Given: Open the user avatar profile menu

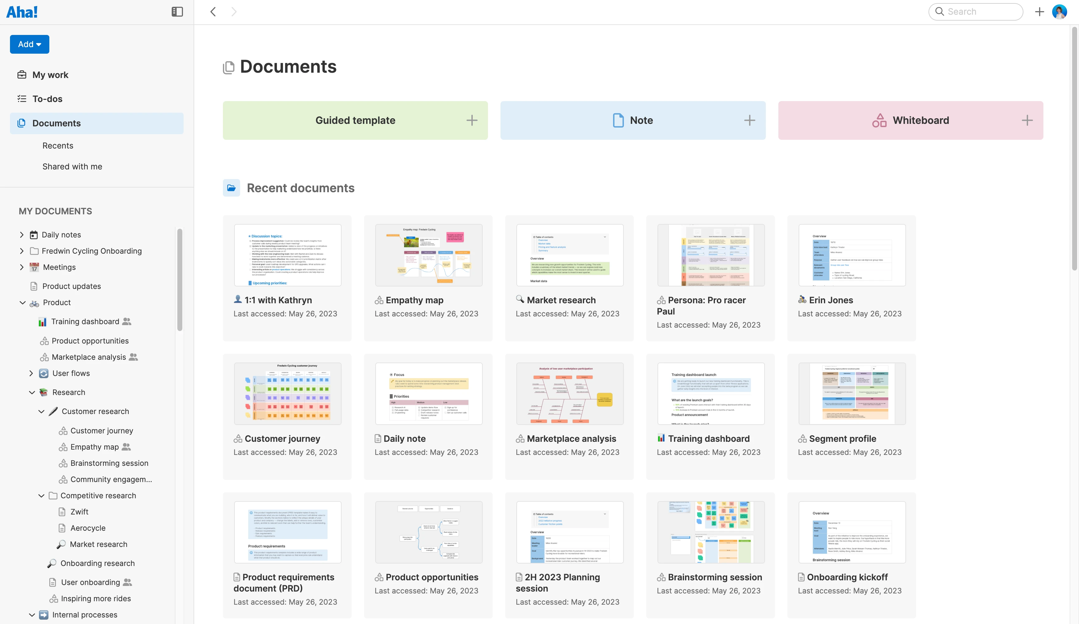Looking at the screenshot, I should [x=1059, y=12].
